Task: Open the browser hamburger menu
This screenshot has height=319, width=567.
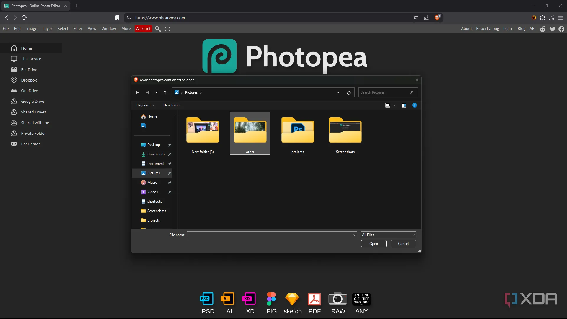Action: [x=561, y=18]
